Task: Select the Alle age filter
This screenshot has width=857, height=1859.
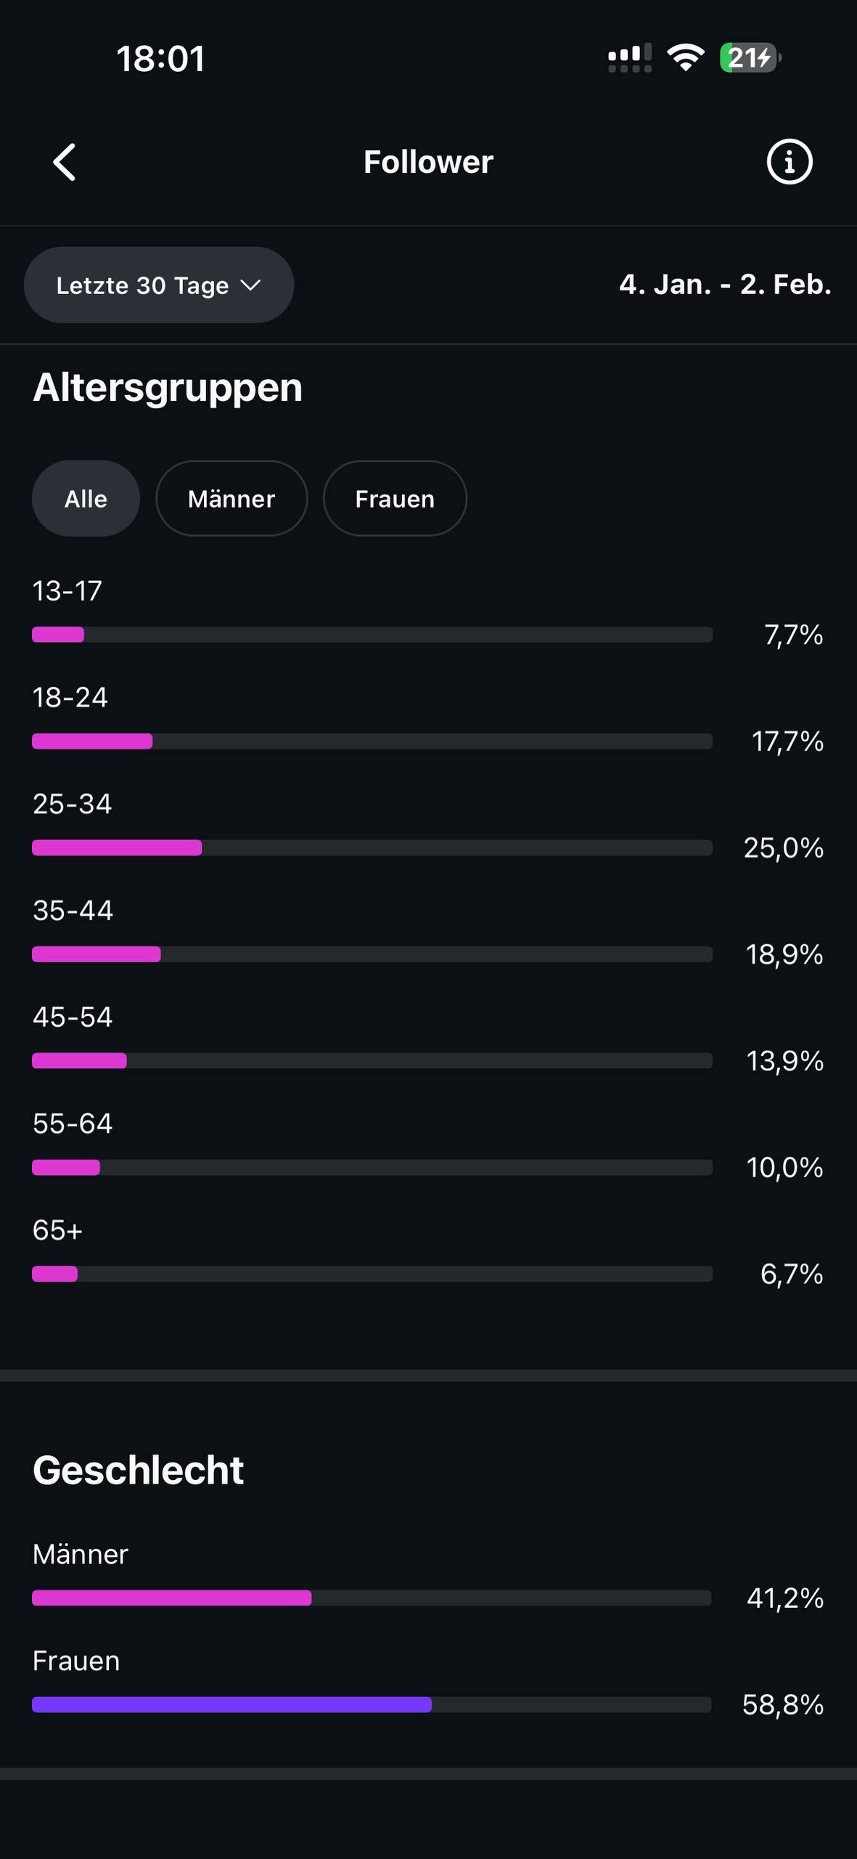Action: (86, 499)
